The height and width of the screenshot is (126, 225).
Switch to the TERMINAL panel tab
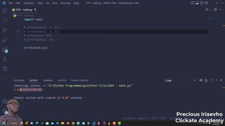[x=48, y=80]
